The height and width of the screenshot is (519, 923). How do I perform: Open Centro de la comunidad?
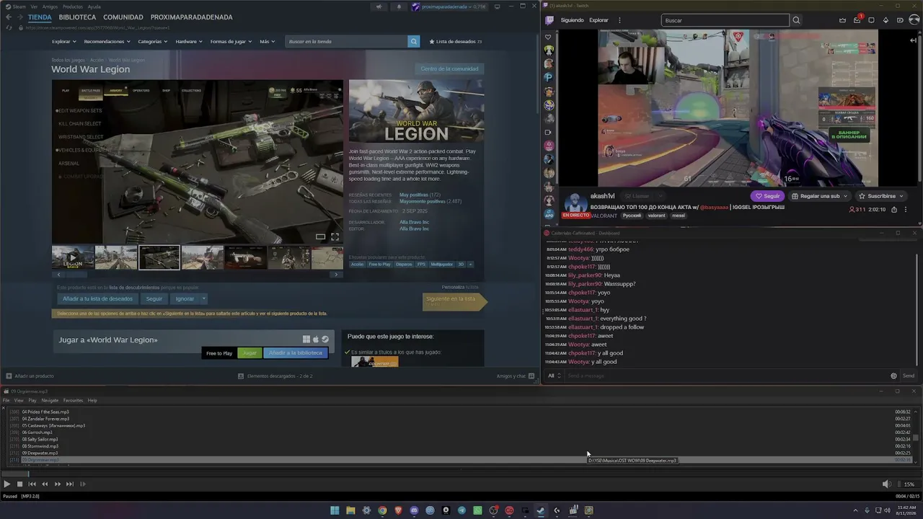[449, 68]
